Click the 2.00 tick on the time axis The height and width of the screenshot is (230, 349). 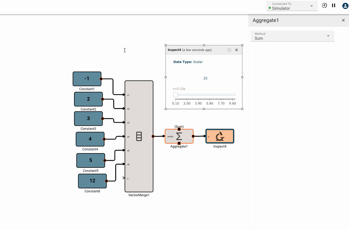(187, 103)
